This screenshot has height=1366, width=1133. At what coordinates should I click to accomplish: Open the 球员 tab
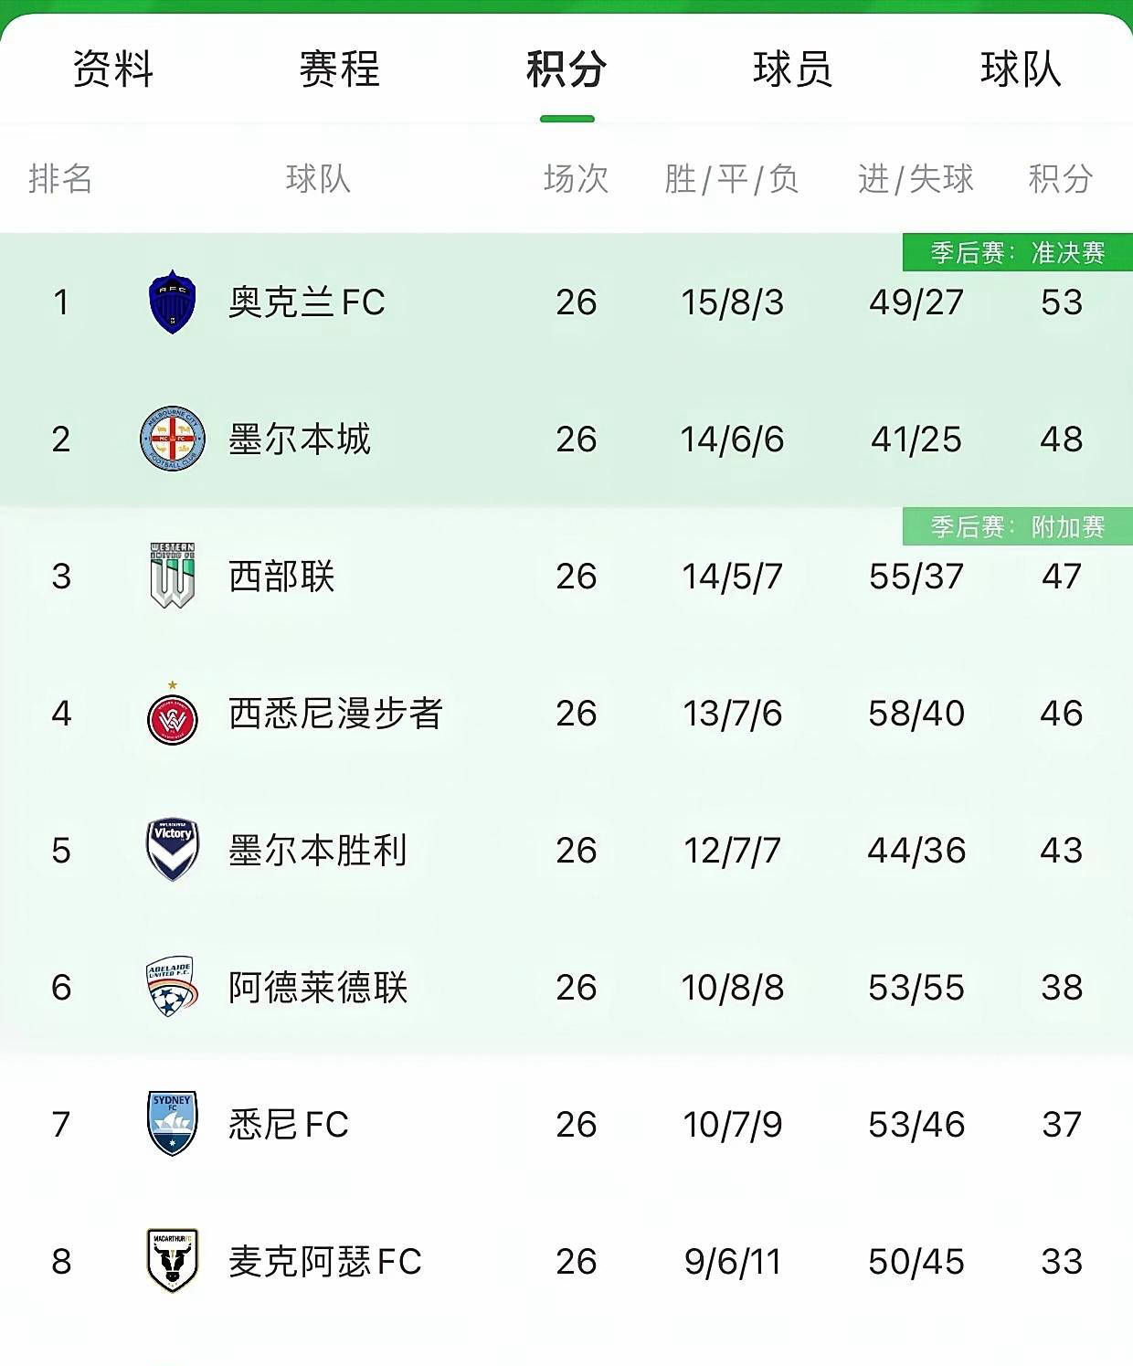[794, 73]
